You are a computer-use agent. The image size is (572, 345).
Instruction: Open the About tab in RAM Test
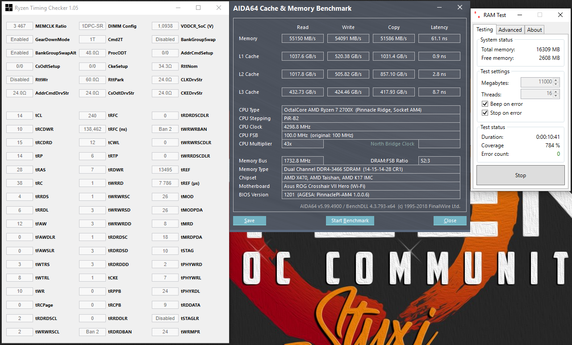(x=534, y=30)
